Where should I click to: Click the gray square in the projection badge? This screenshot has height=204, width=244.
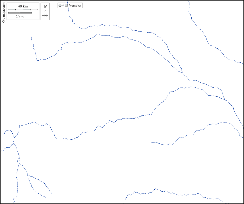(x=66, y=5)
